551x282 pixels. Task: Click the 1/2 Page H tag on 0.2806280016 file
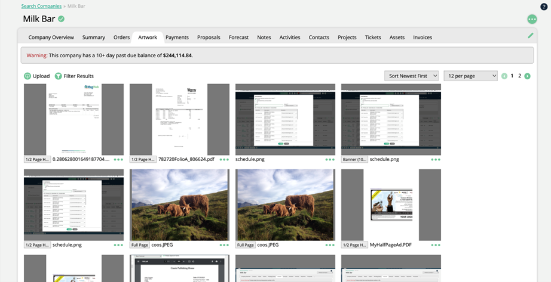[x=37, y=159]
